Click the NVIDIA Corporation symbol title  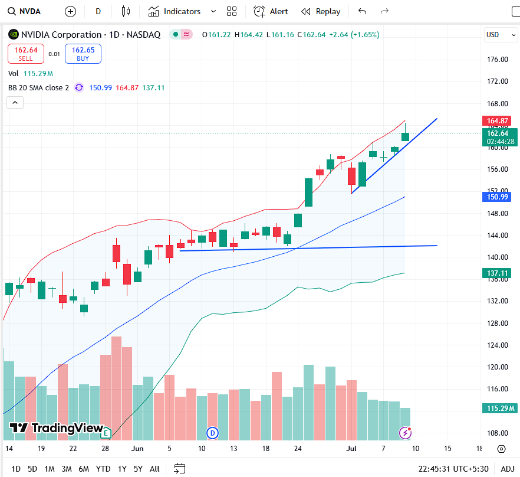point(91,35)
